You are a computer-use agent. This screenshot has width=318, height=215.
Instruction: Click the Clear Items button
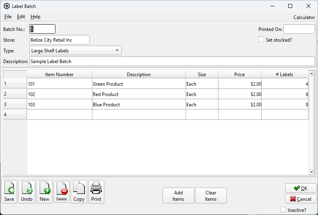211,196
